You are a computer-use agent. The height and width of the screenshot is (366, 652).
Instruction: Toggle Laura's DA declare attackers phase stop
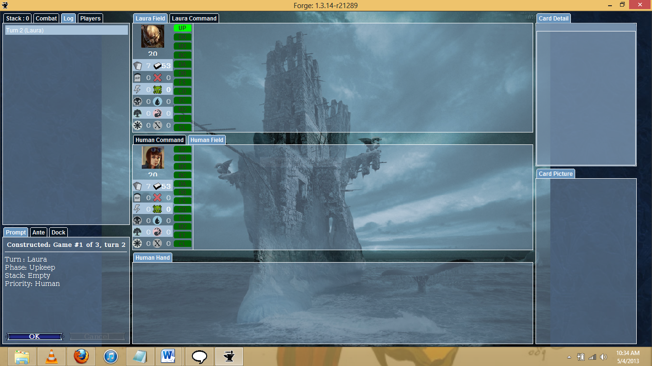pos(182,64)
